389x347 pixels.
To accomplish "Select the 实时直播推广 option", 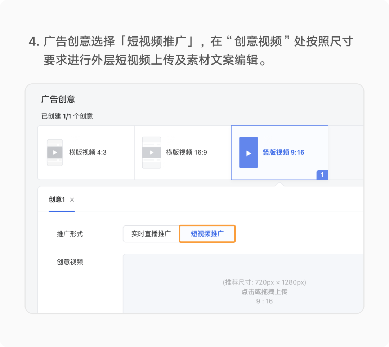I will point(152,234).
